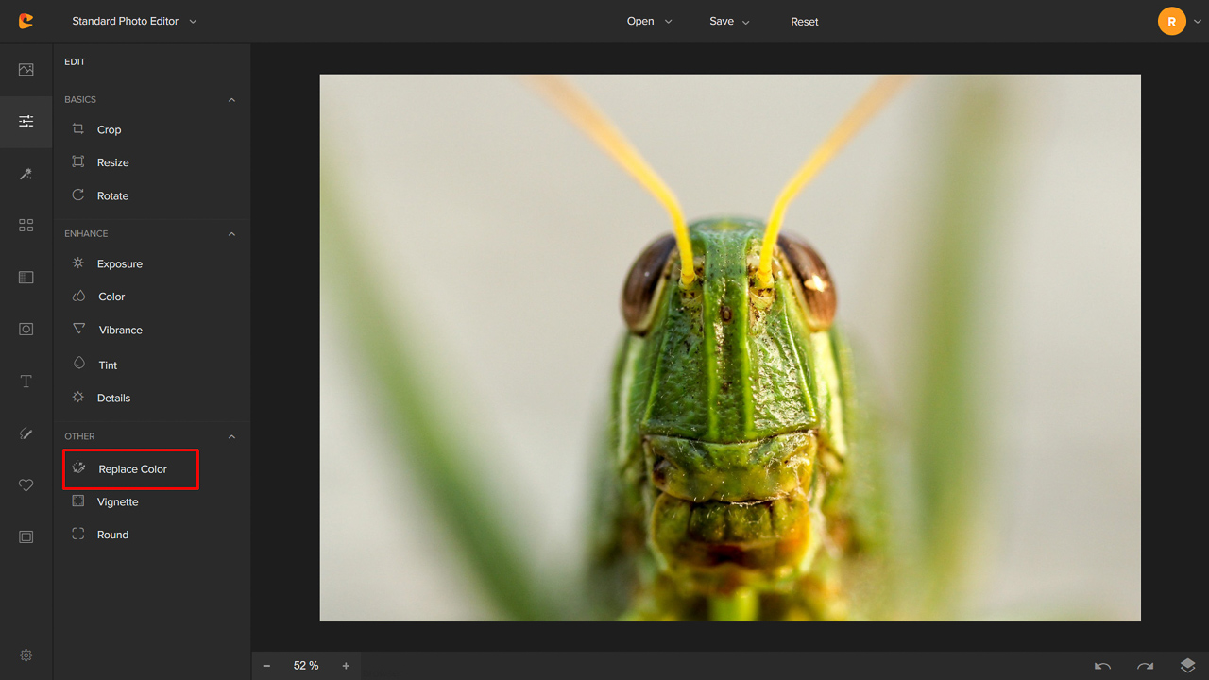This screenshot has width=1209, height=680.
Task: Select the Crop tool
Action: pyautogui.click(x=109, y=129)
